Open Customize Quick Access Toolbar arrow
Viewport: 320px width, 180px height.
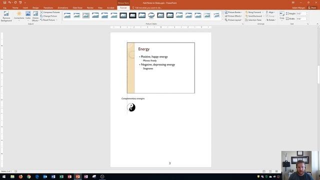tap(25, 3)
